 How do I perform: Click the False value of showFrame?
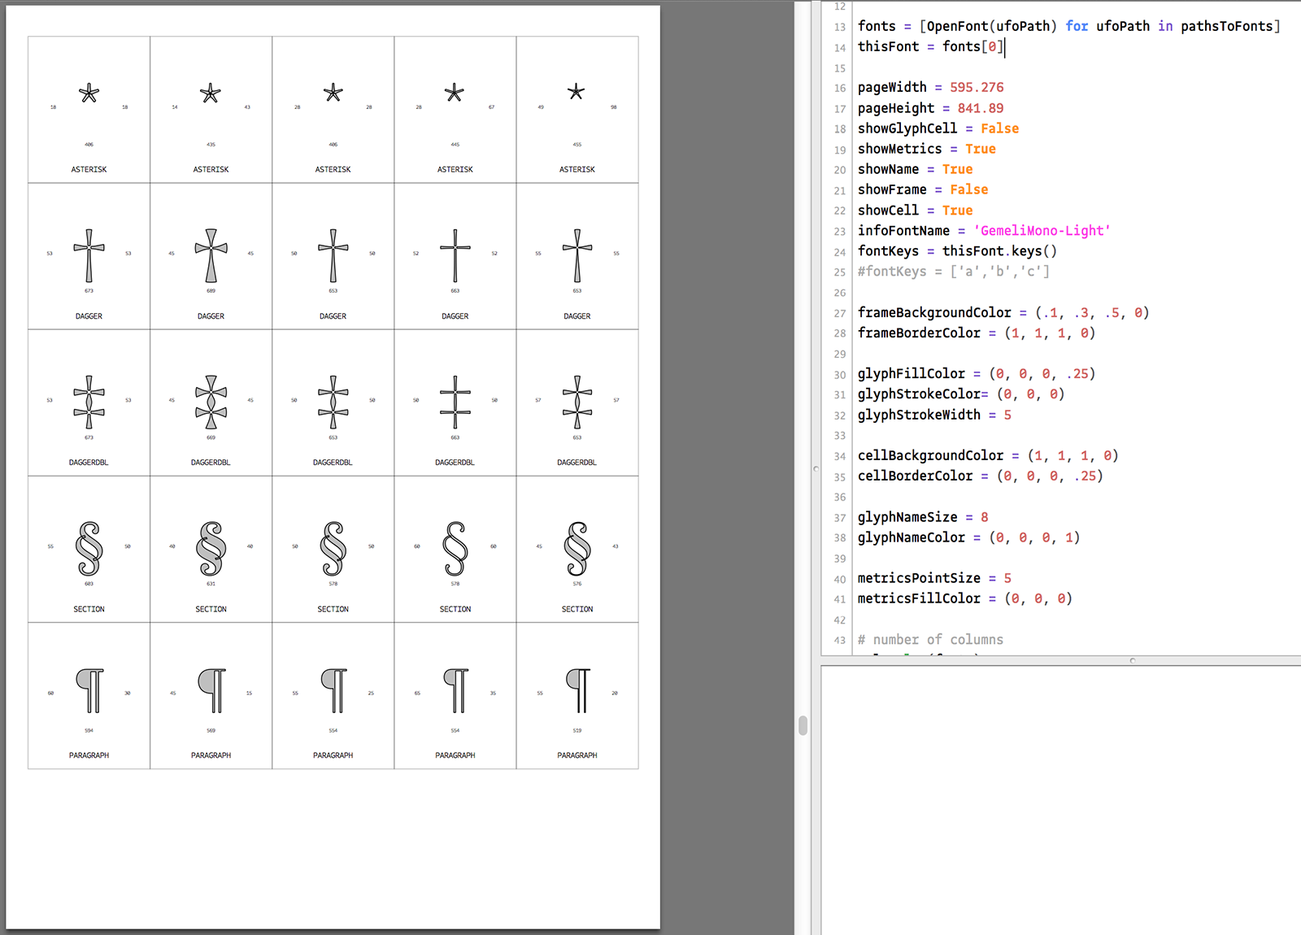point(968,189)
